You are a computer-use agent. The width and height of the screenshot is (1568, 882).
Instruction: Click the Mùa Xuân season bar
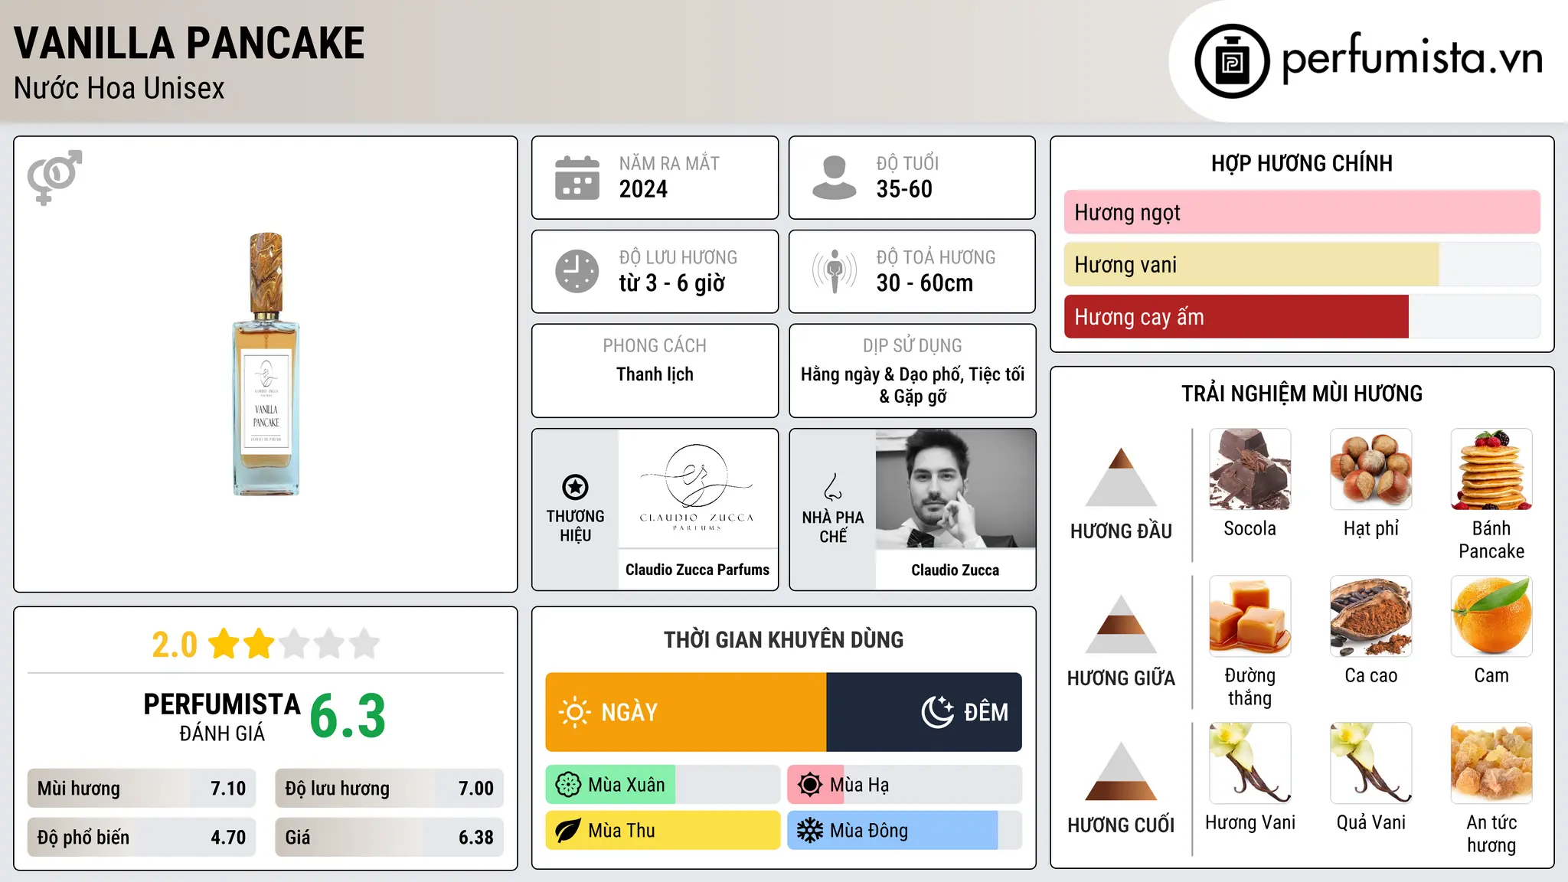(662, 785)
